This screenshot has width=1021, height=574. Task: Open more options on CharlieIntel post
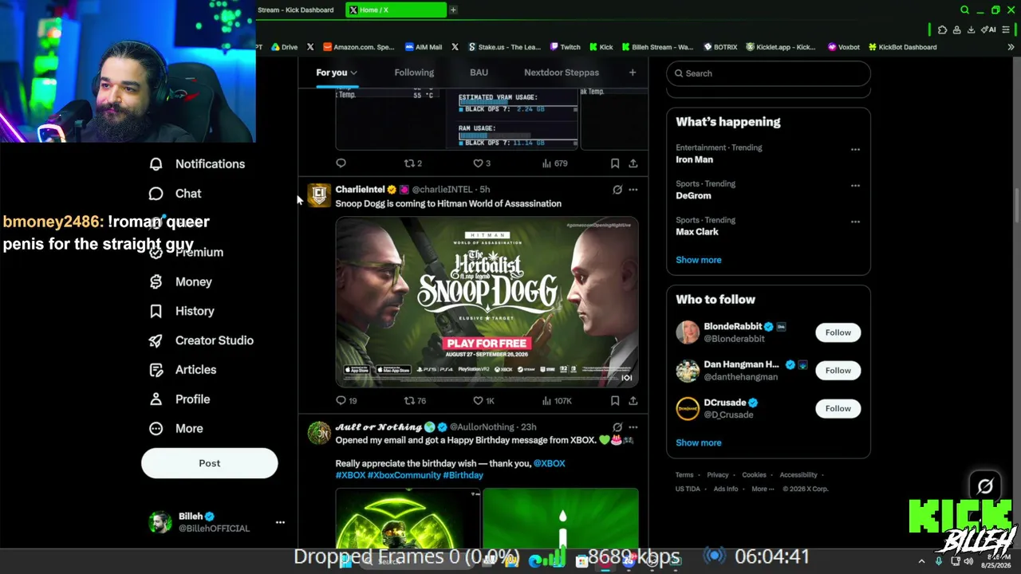tap(633, 190)
